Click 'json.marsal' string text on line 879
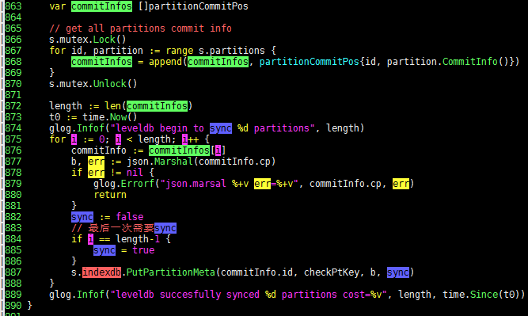This screenshot has width=528, height=316. (196, 184)
